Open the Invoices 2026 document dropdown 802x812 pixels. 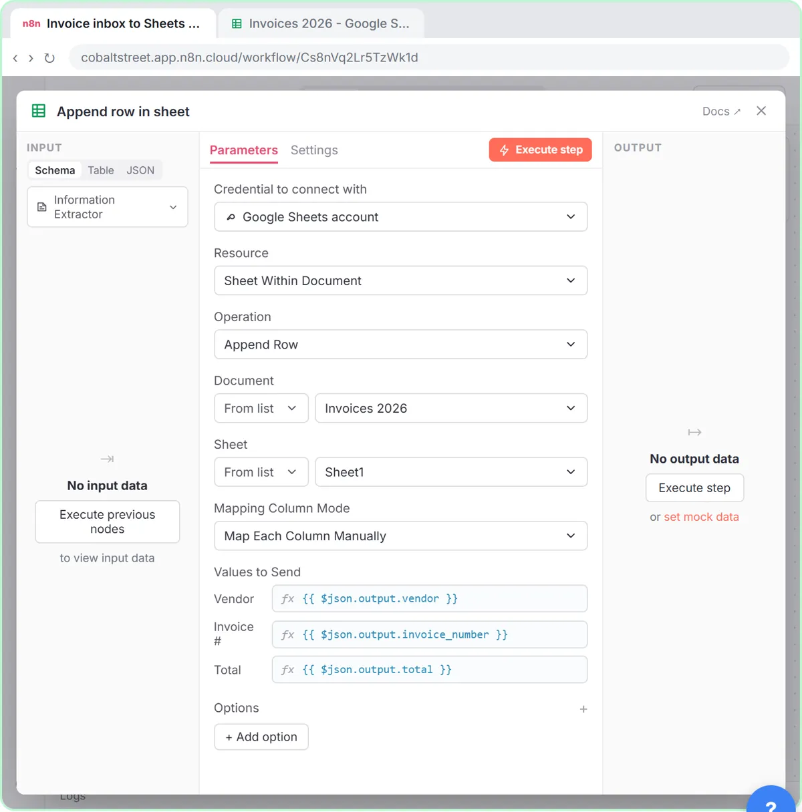pos(451,408)
